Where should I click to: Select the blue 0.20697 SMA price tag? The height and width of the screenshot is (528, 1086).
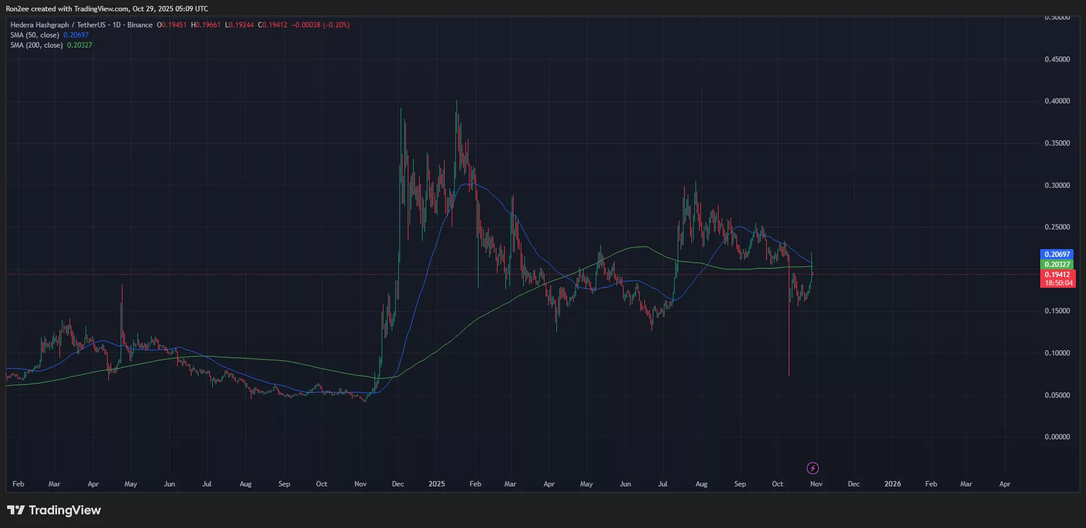1057,254
